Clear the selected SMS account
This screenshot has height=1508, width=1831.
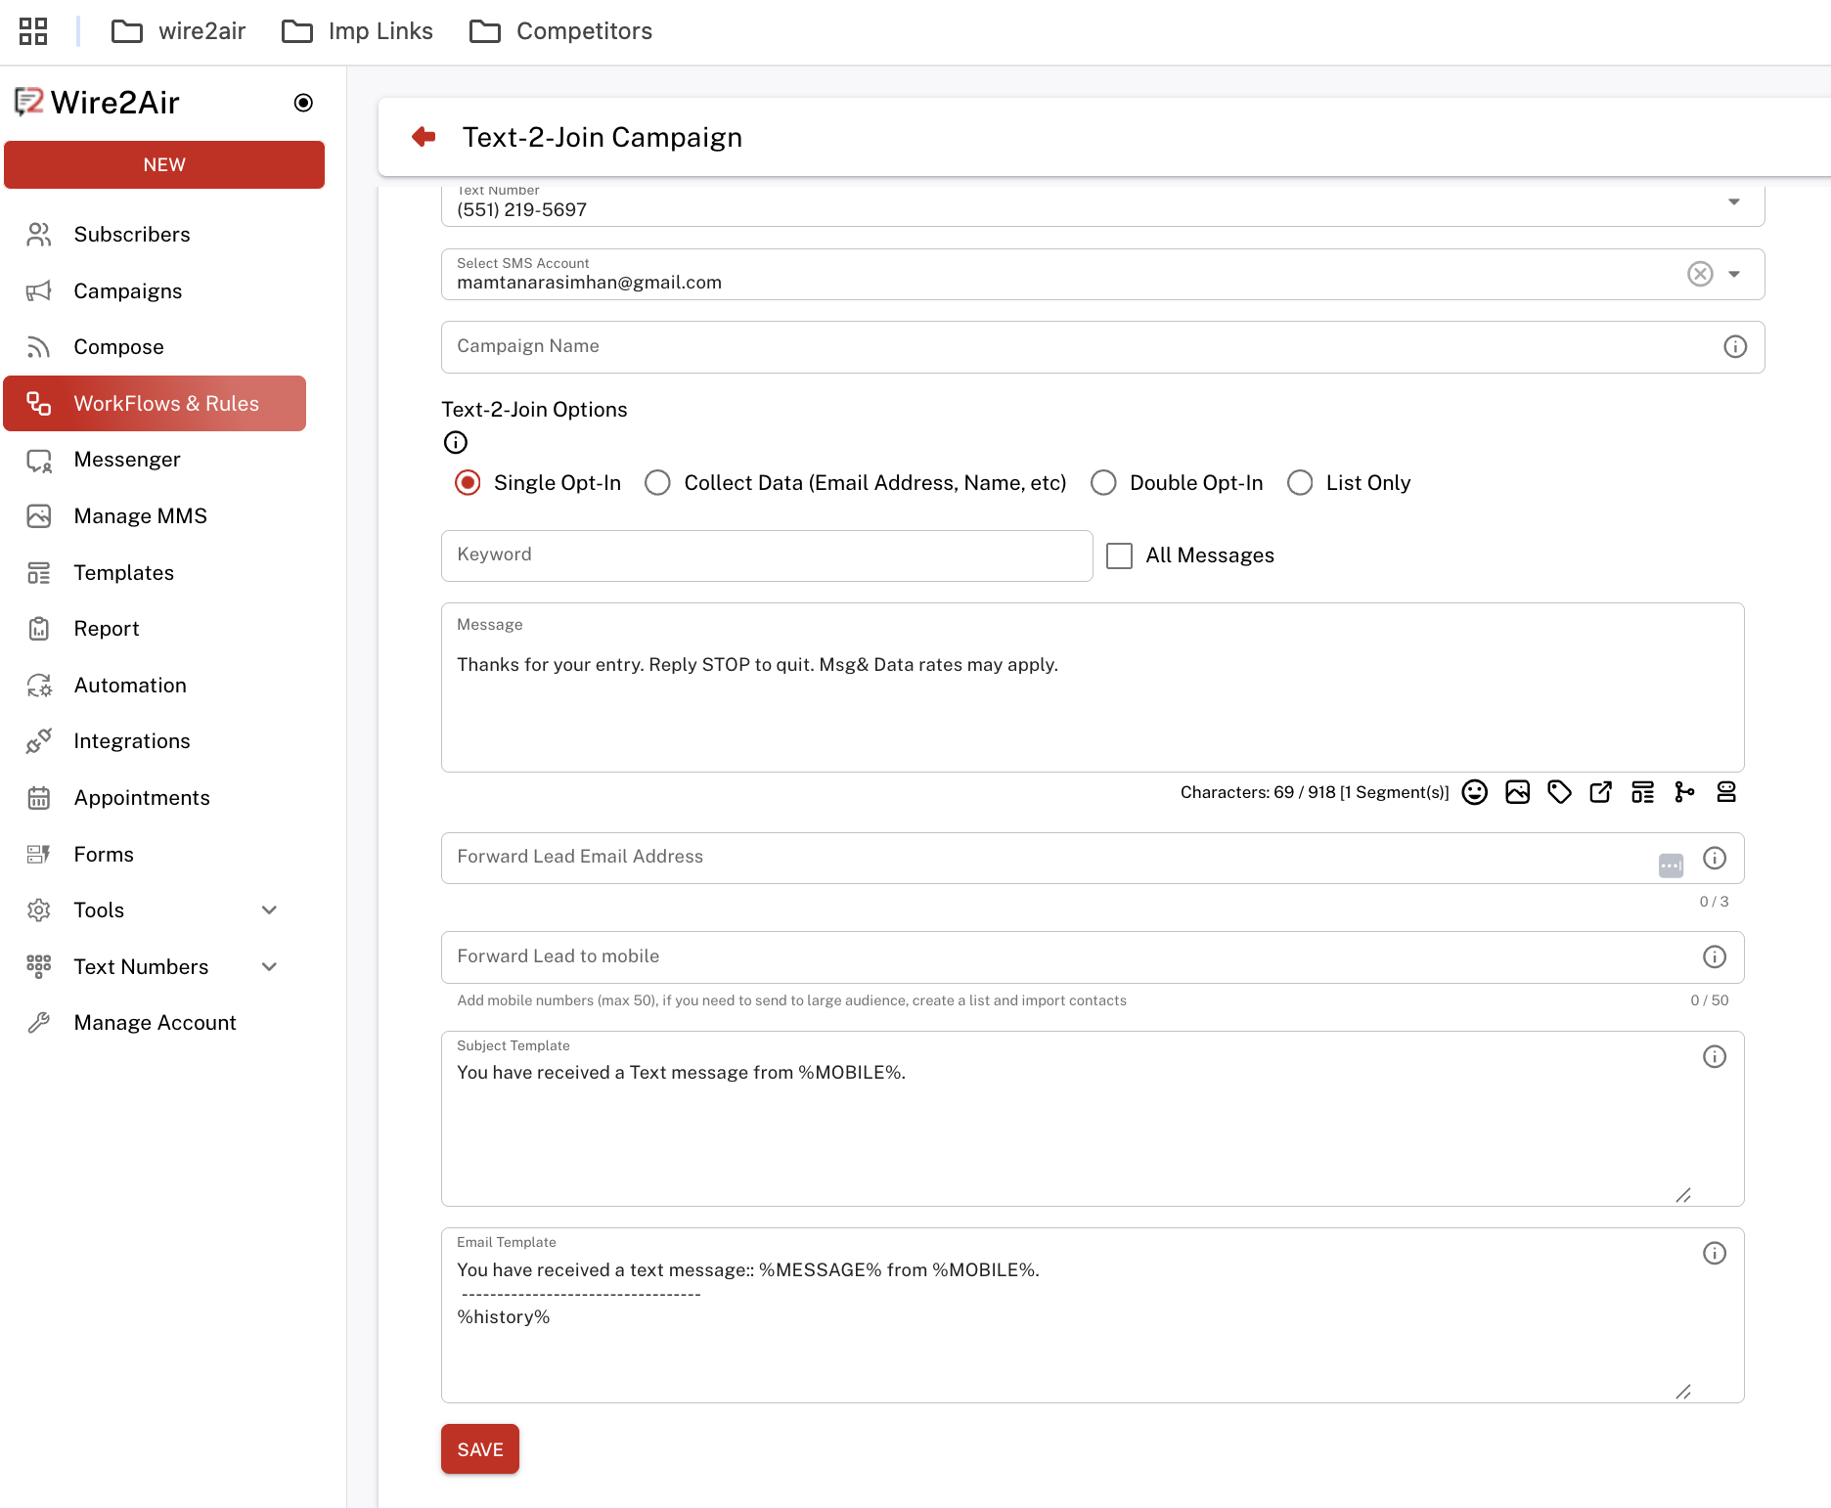point(1700,274)
